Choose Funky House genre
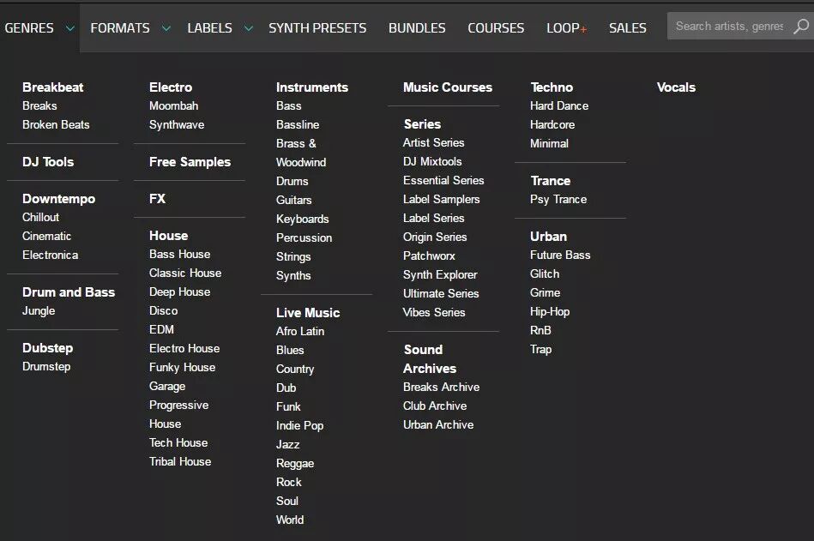This screenshot has width=814, height=541. point(182,367)
